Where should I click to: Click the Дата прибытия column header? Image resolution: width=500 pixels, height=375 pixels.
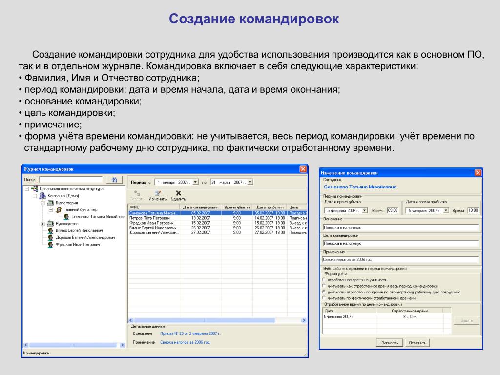point(270,207)
